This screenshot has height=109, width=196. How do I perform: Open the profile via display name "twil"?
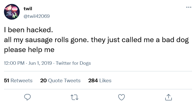(28, 9)
